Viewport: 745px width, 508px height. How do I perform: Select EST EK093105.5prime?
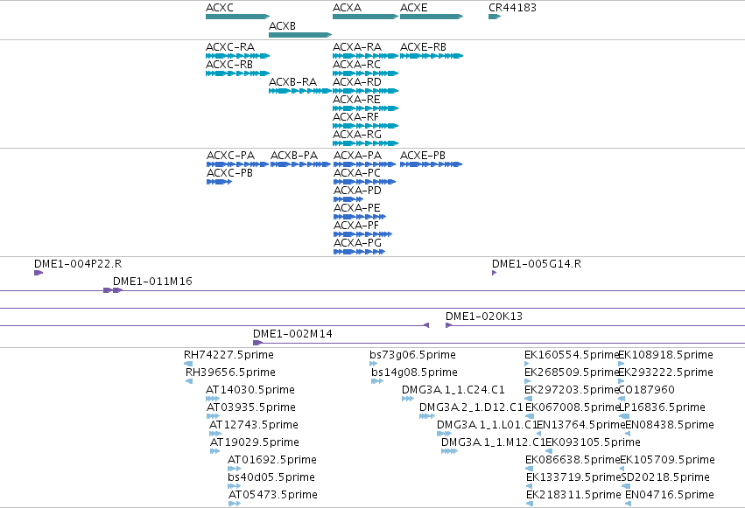(x=548, y=451)
